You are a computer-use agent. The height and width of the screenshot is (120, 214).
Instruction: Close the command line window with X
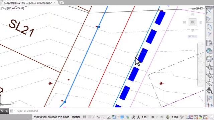click(x=2, y=111)
